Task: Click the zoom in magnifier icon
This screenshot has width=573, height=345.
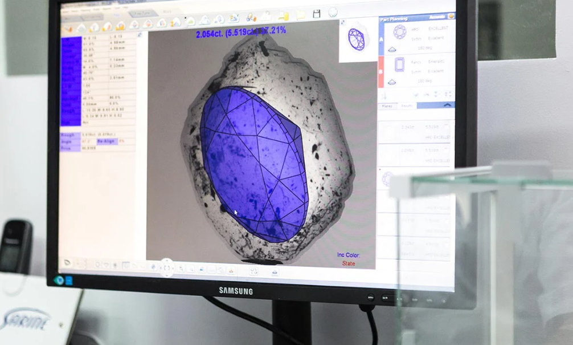Action: (181, 269)
